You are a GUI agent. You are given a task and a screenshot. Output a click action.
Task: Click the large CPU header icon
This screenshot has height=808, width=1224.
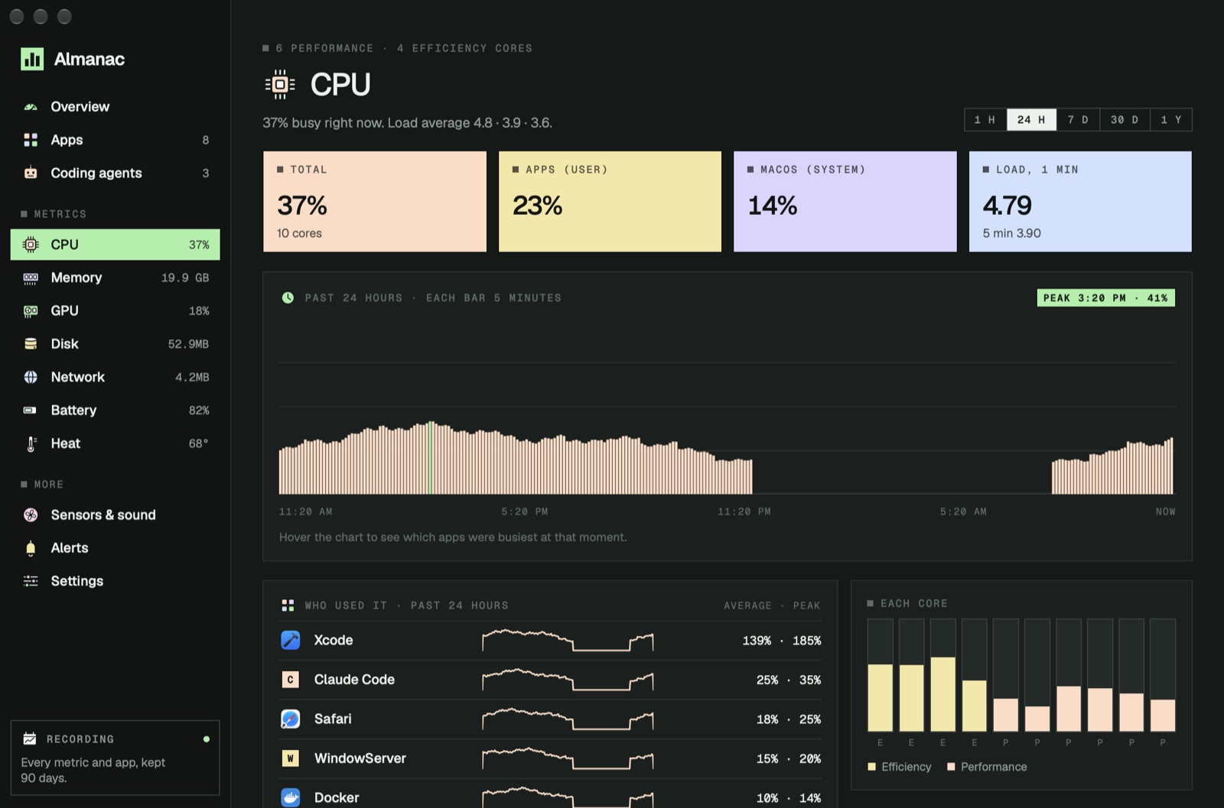[280, 84]
